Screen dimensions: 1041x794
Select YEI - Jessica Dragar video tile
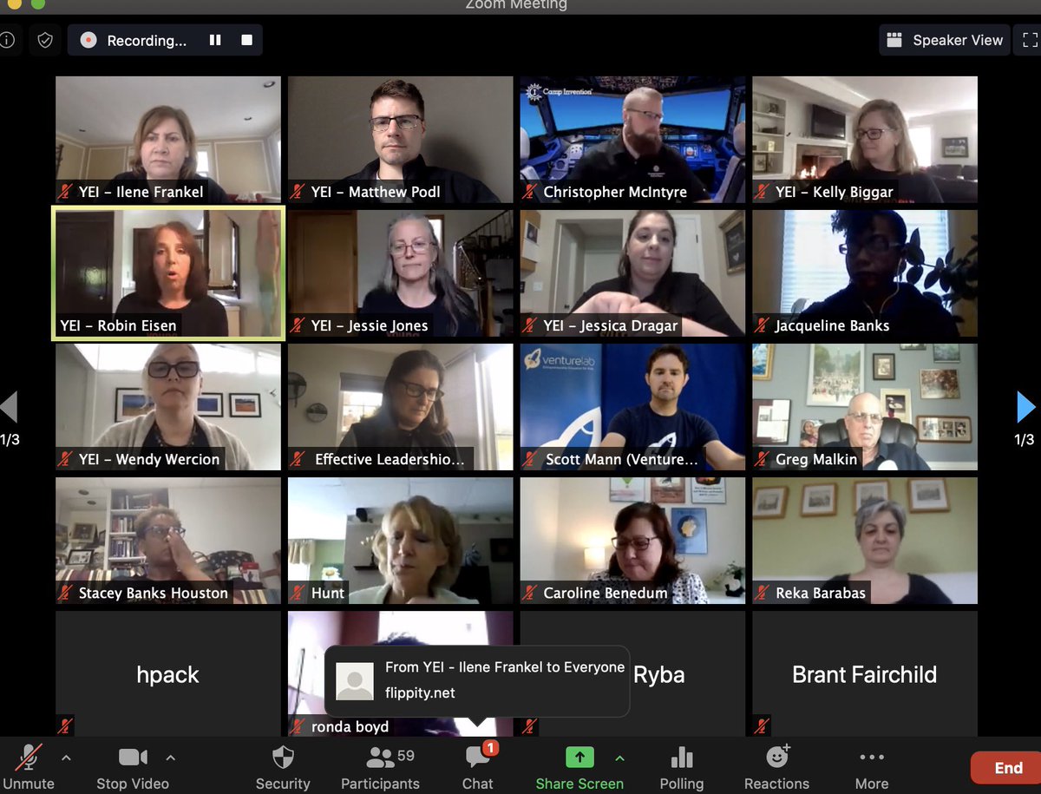(633, 273)
